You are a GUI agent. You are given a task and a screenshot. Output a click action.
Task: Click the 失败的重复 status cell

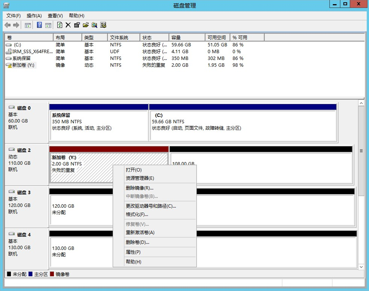point(154,65)
